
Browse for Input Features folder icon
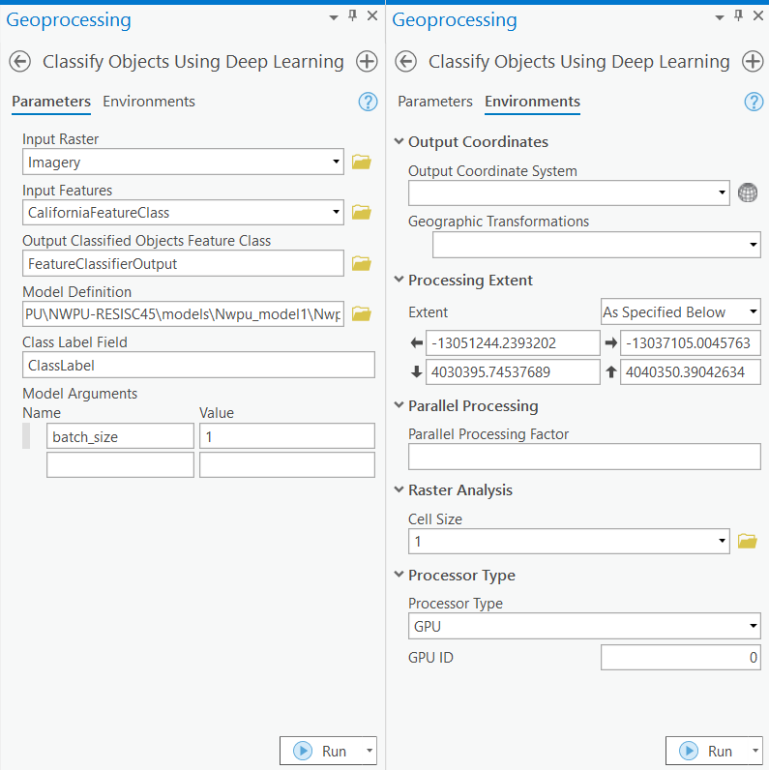point(361,212)
